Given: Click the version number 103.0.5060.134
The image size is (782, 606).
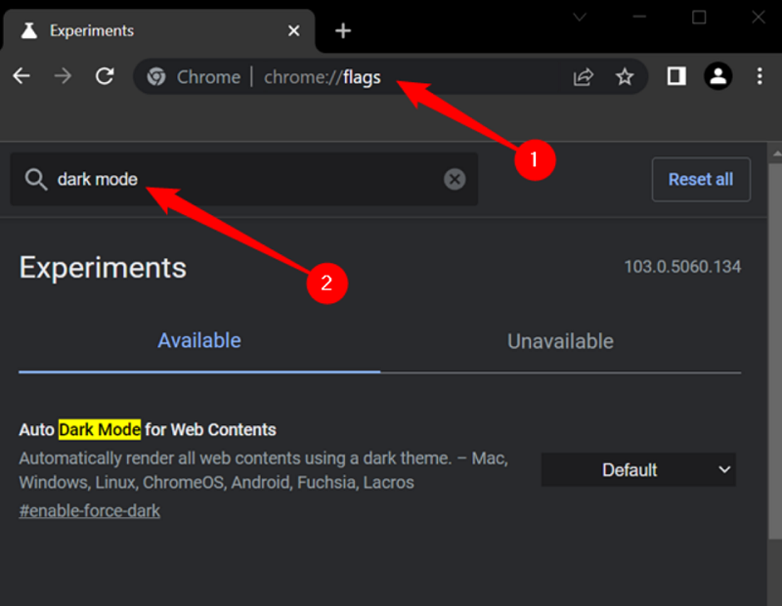Looking at the screenshot, I should 682,267.
